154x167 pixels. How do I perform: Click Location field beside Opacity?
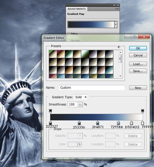pos(110,136)
